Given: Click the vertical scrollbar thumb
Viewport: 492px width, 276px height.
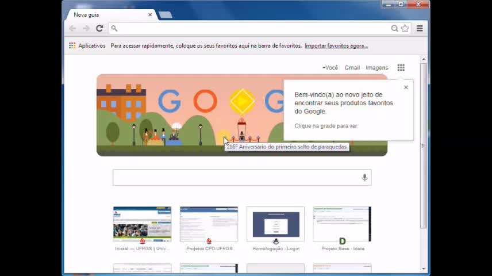Looking at the screenshot, I should pyautogui.click(x=424, y=145).
